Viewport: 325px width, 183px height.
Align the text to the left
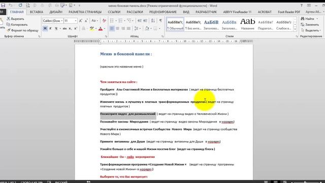point(112,28)
